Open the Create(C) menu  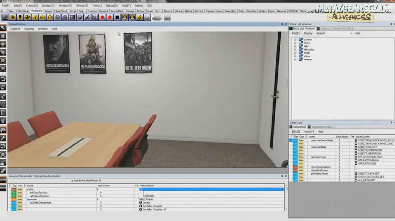coord(32,6)
